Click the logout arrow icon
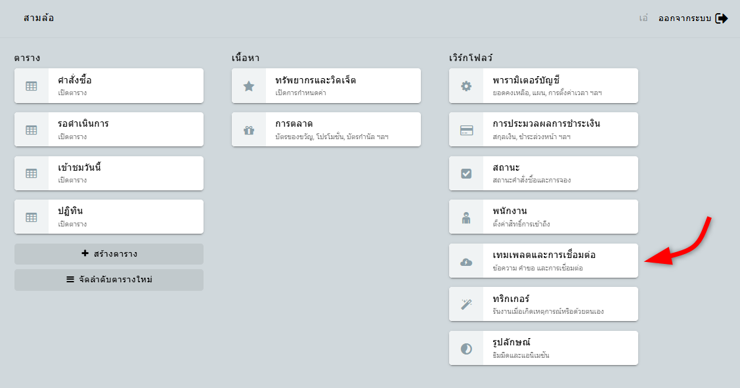Viewport: 740px width, 388px height. click(x=722, y=18)
